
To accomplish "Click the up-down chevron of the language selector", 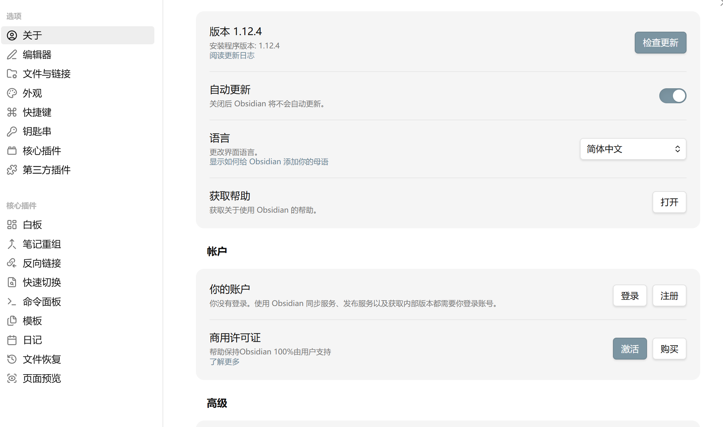I will coord(677,149).
